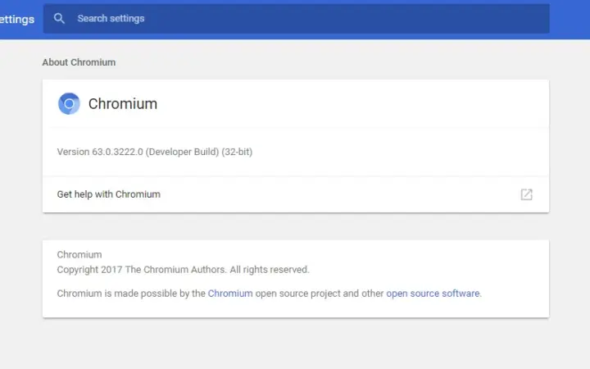This screenshot has height=369, width=590.
Task: Click the Chromium product name heading
Action: tap(123, 104)
